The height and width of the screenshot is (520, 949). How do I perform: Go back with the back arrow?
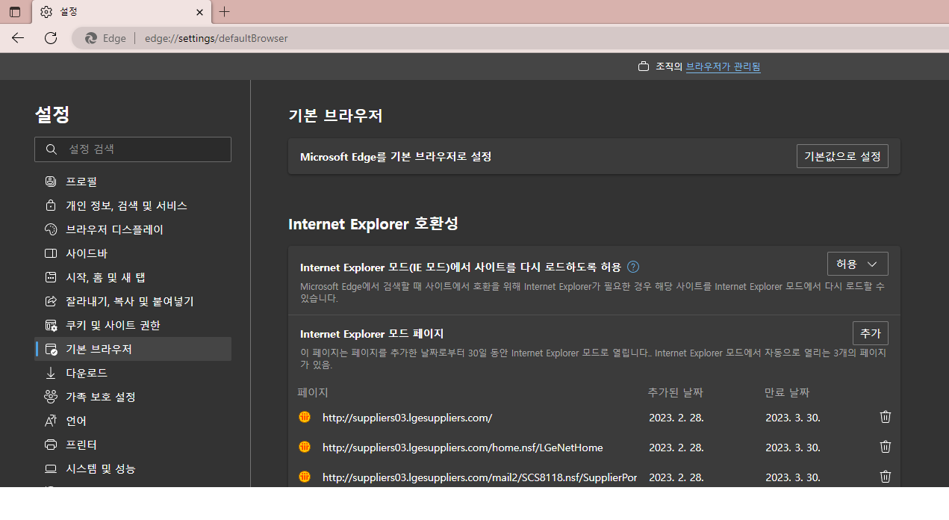tap(18, 38)
